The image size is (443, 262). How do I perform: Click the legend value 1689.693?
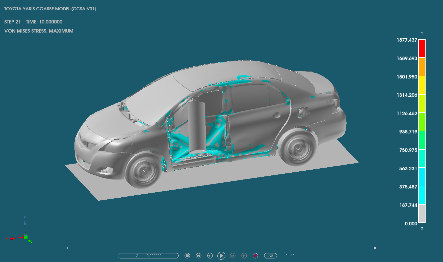407,58
